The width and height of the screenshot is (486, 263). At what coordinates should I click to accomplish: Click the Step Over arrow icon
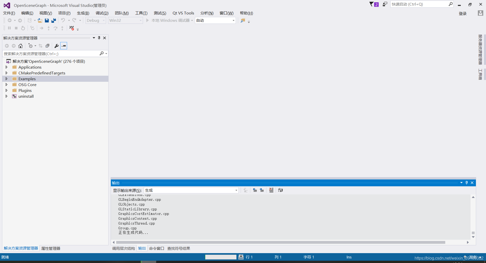tap(55, 28)
